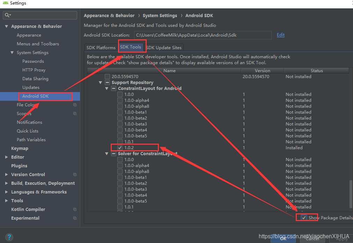This screenshot has width=353, height=243.
Task: Click the magnifier icon in the settings search field
Action: coord(7,15)
